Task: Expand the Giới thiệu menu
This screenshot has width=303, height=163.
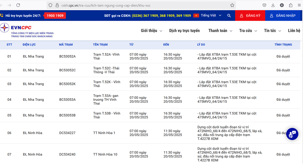Action: point(151,31)
